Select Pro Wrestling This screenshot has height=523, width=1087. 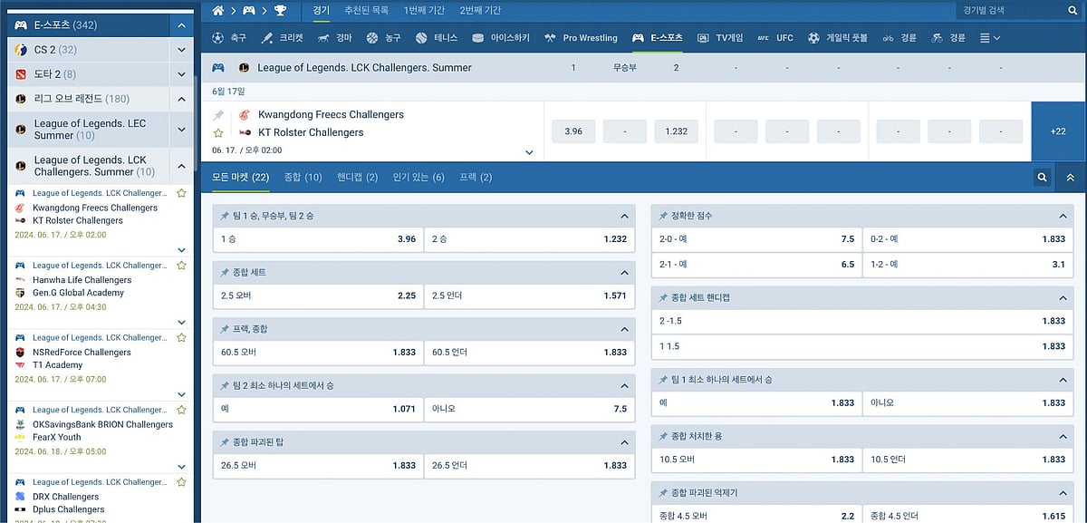tap(581, 38)
